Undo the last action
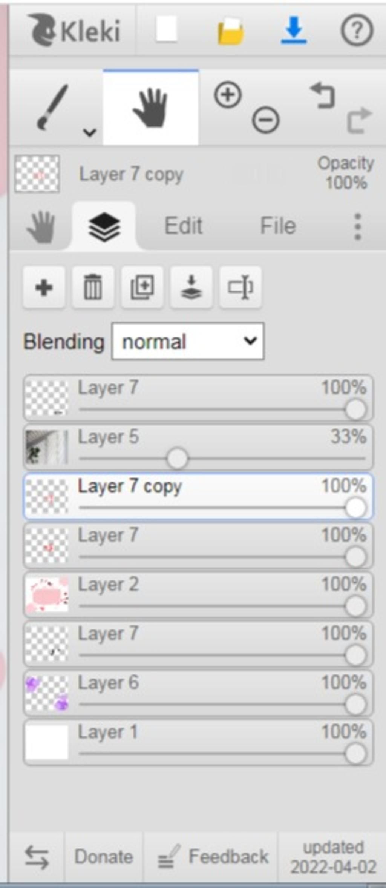This screenshot has width=386, height=888. click(x=323, y=95)
